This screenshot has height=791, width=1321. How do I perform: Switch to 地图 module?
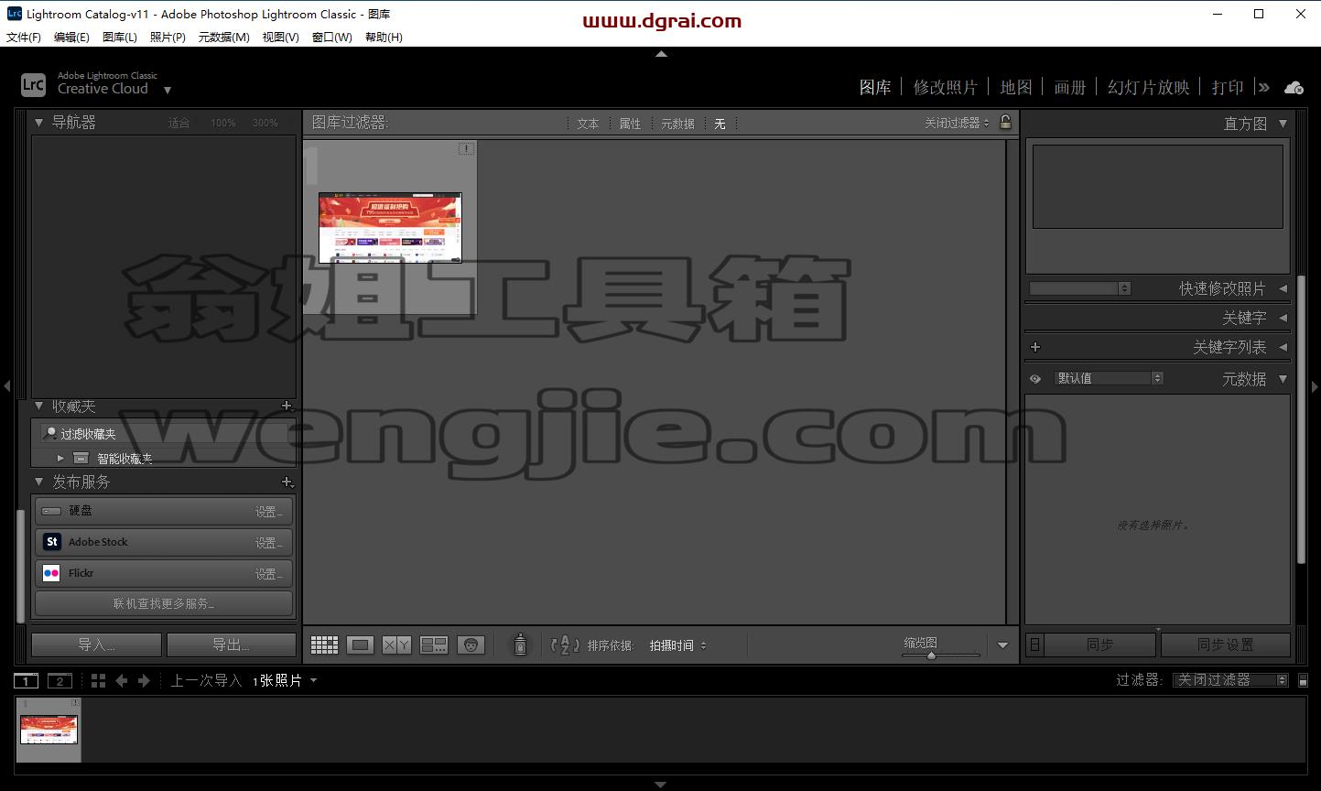coord(1016,87)
